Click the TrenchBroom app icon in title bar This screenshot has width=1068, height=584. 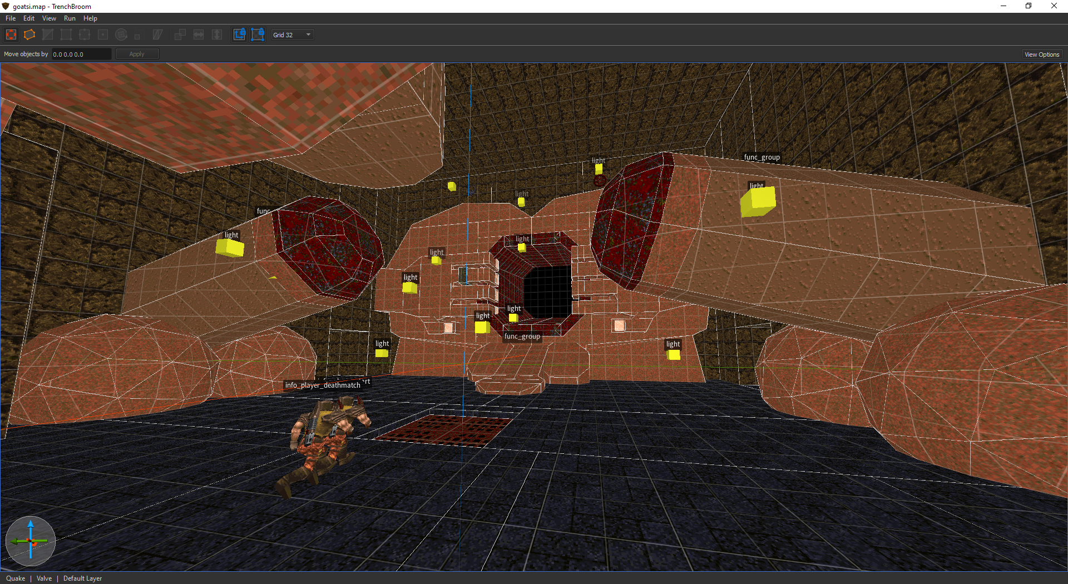pyautogui.click(x=6, y=6)
